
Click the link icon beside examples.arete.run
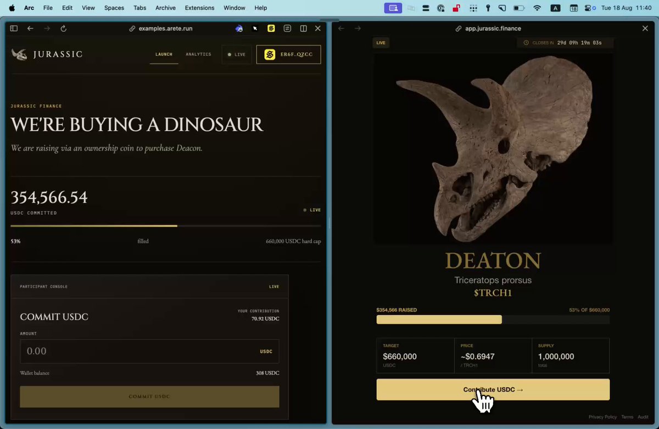pos(132,29)
